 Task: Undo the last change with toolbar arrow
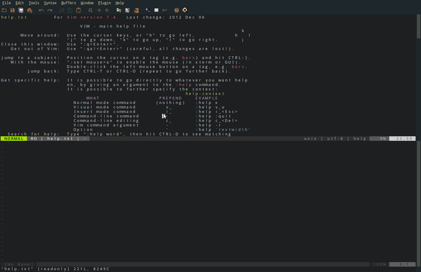[41, 10]
